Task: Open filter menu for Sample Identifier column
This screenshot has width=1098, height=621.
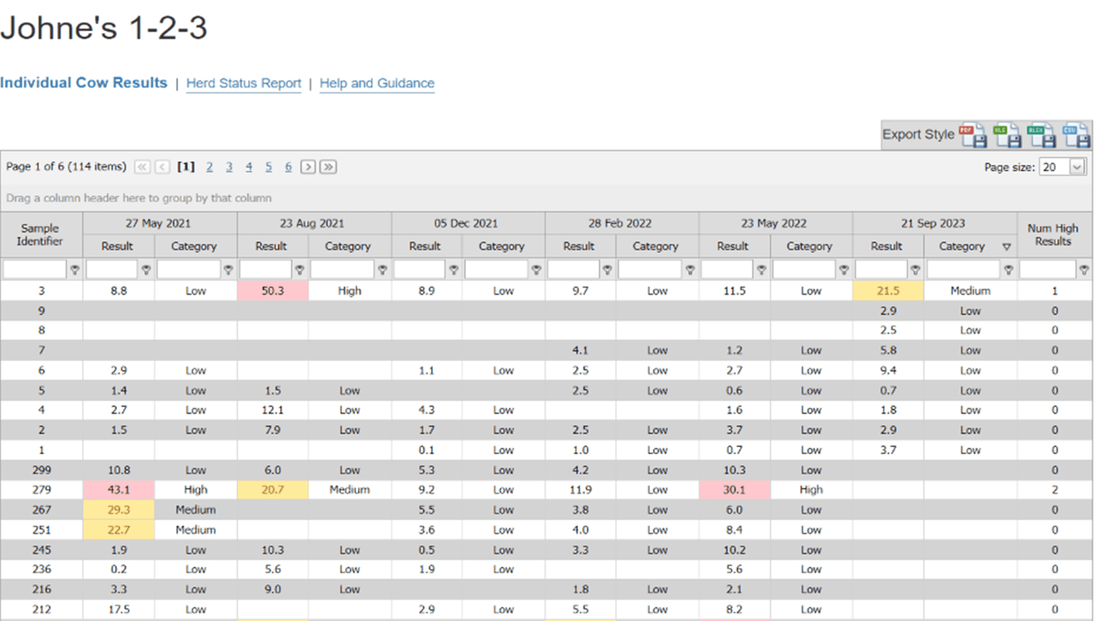Action: 75,270
